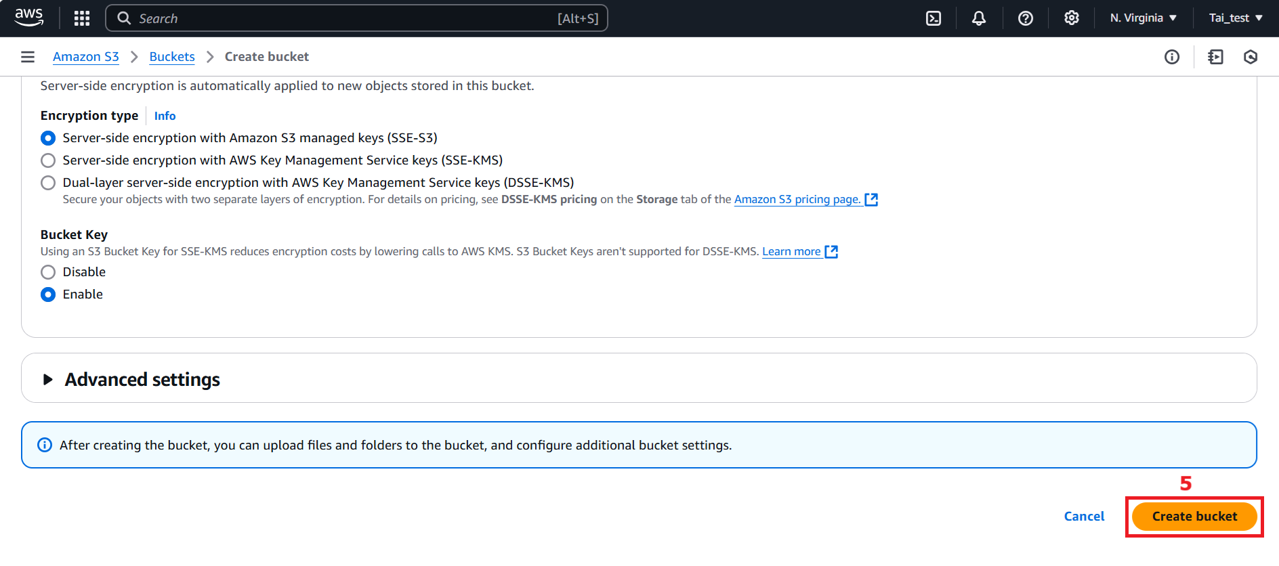1279x566 pixels.
Task: Open the AWS services grid menu
Action: [82, 18]
